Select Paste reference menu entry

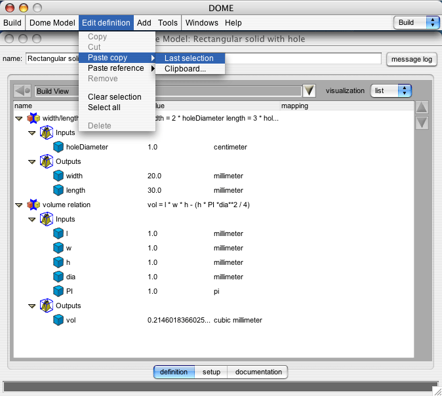[117, 68]
